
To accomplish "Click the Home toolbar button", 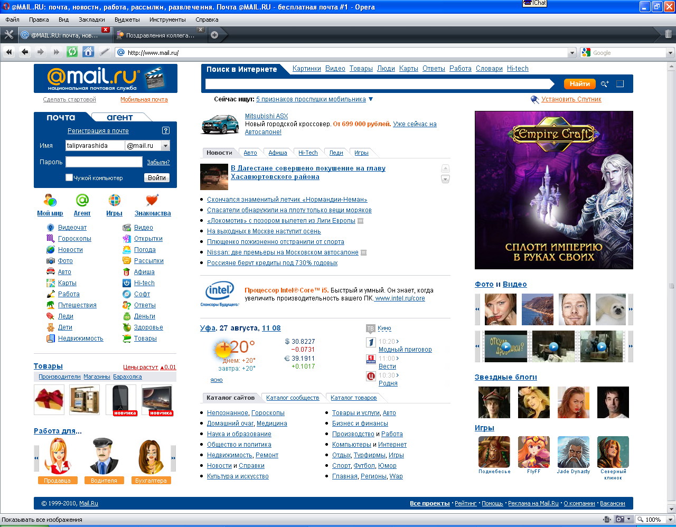I will click(x=88, y=52).
